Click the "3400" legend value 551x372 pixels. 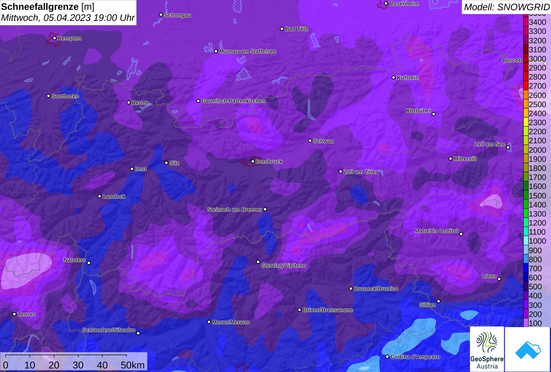pos(538,22)
